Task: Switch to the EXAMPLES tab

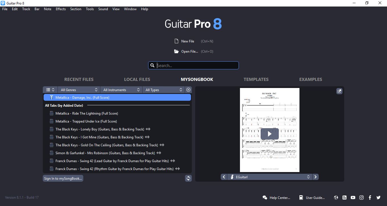Action: 311,80
